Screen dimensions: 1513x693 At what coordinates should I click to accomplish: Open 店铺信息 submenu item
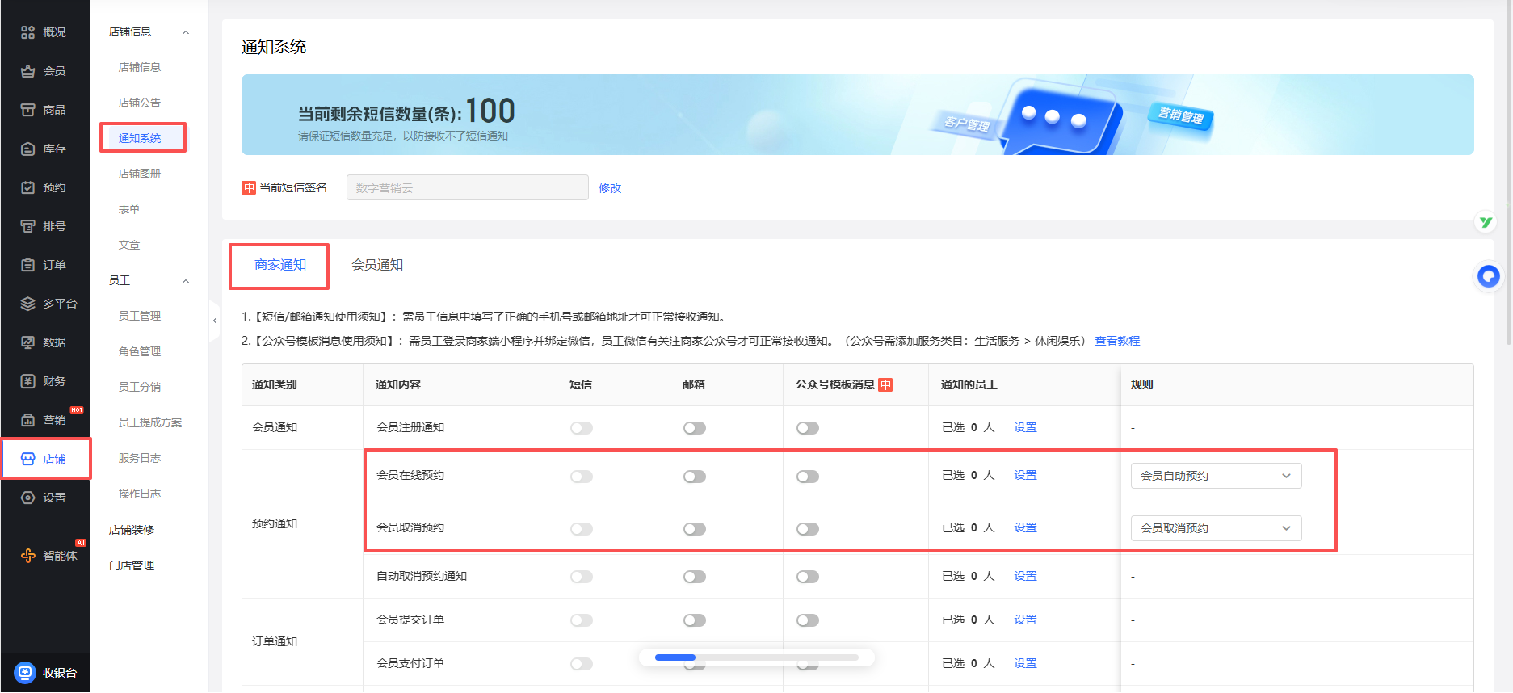coord(140,67)
